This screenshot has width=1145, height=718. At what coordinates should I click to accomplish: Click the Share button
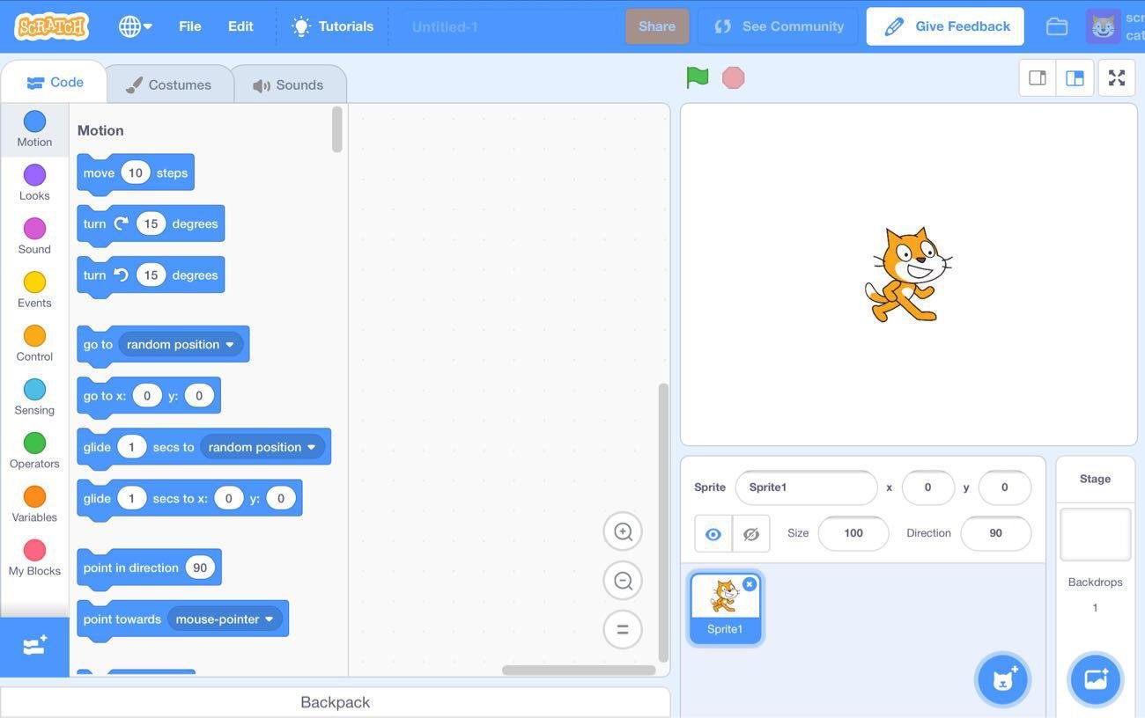[x=657, y=26]
